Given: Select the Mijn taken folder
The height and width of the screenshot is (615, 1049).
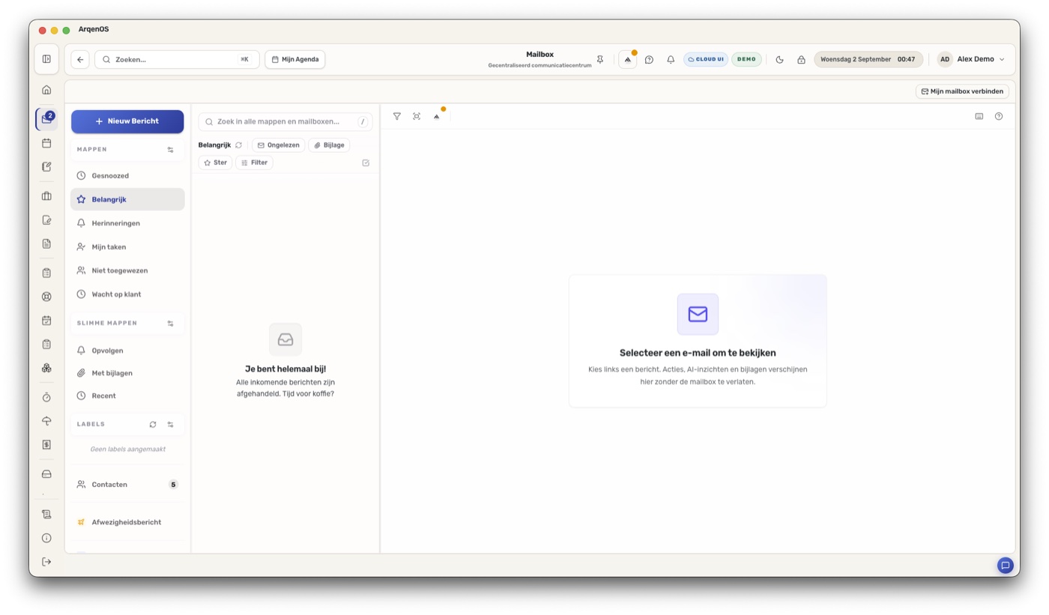Looking at the screenshot, I should [127, 246].
